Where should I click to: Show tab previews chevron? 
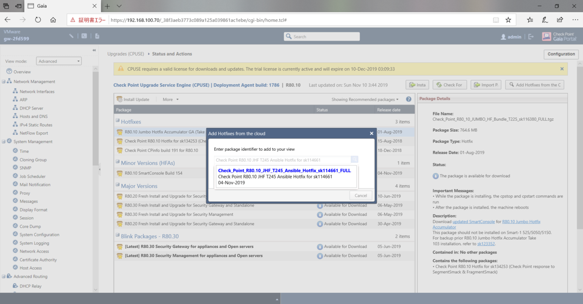click(120, 6)
